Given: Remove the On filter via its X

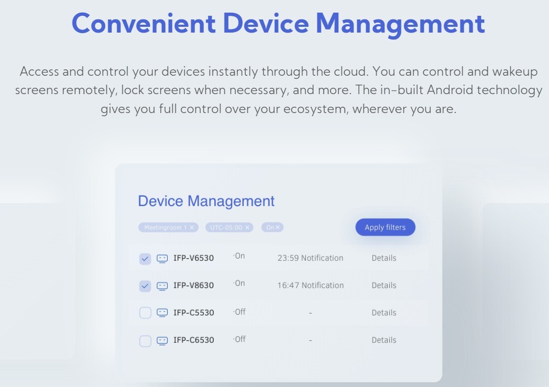Looking at the screenshot, I should point(278,228).
